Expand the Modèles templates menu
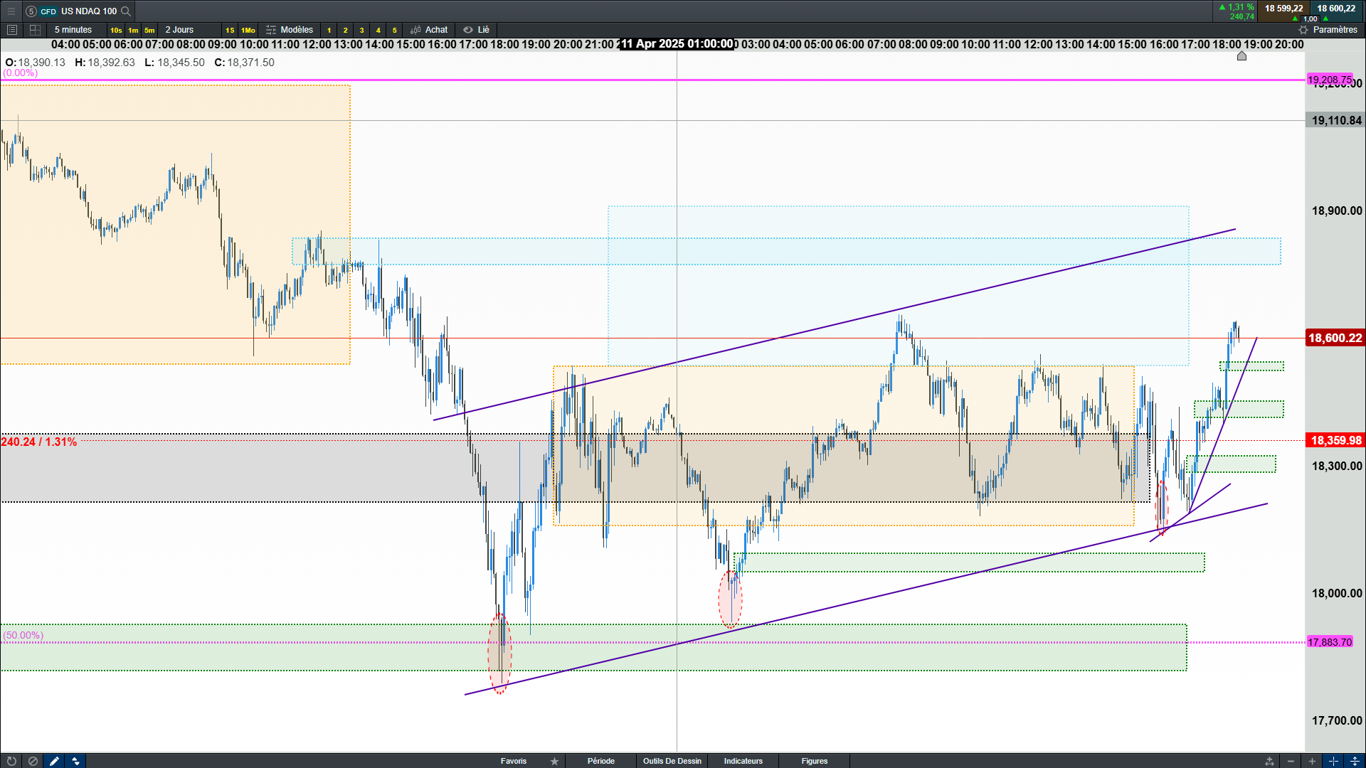Viewport: 1366px width, 768px height. pyautogui.click(x=290, y=30)
